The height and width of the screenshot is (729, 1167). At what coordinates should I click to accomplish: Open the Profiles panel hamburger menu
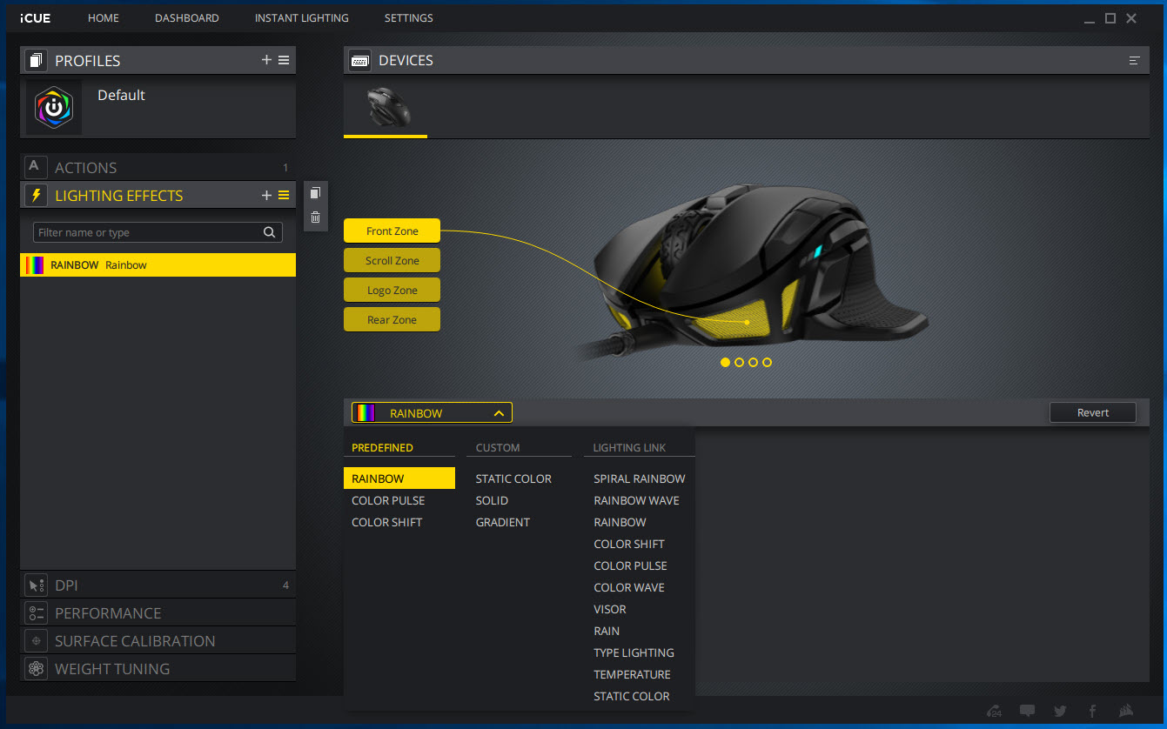pyautogui.click(x=284, y=60)
